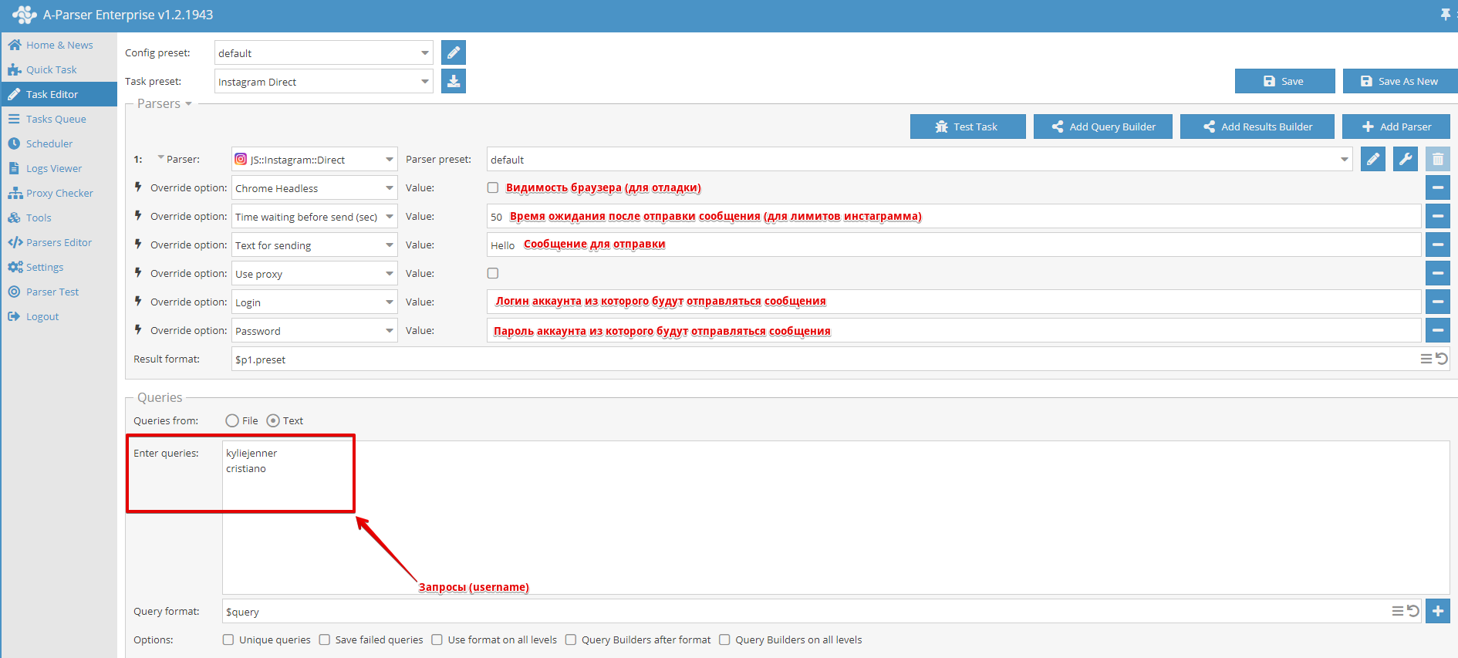Click the A-Parser logo in the header
This screenshot has width=1458, height=658.
pyautogui.click(x=25, y=15)
